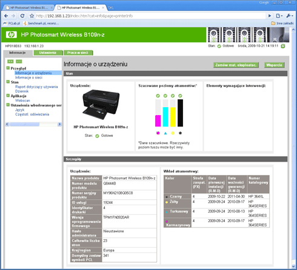297x270 pixels.
Task: Collapse the Przegląd tree section
Action: pyautogui.click(x=8, y=68)
